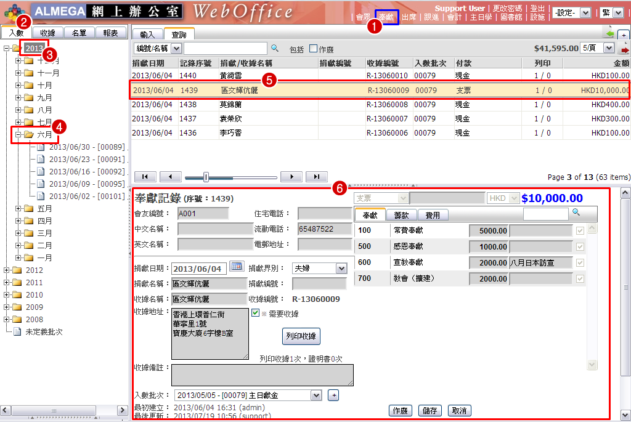Toggle the 作廢 include checkbox
This screenshot has height=422, width=631.
coord(313,49)
